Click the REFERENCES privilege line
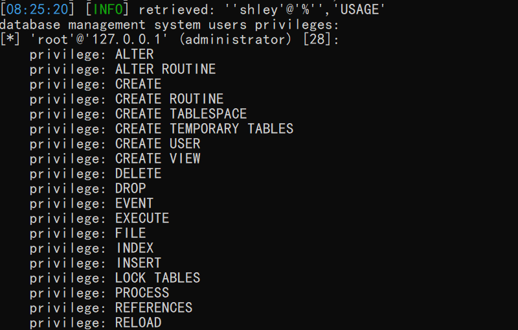 point(111,307)
